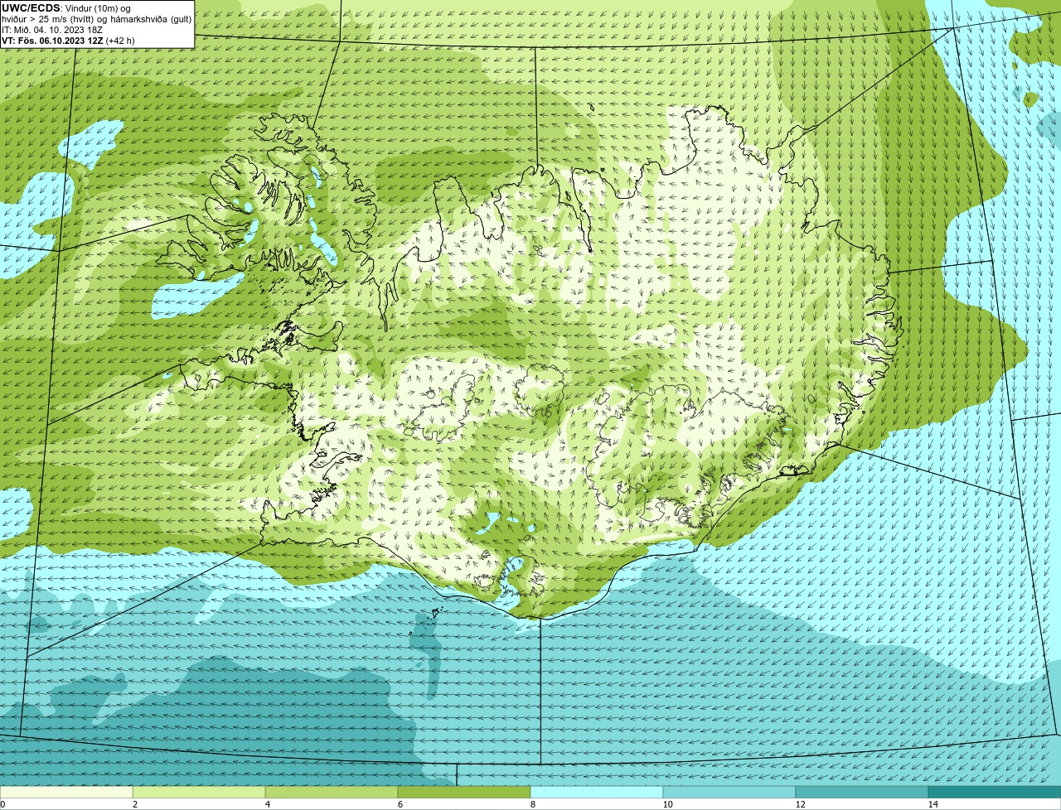Viewport: 1061px width, 810px height.
Task: Click the "IT: Mið. 04. 10. 2023 18Z" line
Action: (x=52, y=30)
